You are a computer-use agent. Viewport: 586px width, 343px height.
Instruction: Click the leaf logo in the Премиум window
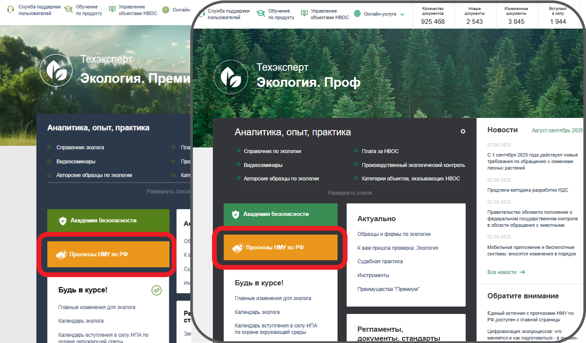pyautogui.click(x=56, y=69)
